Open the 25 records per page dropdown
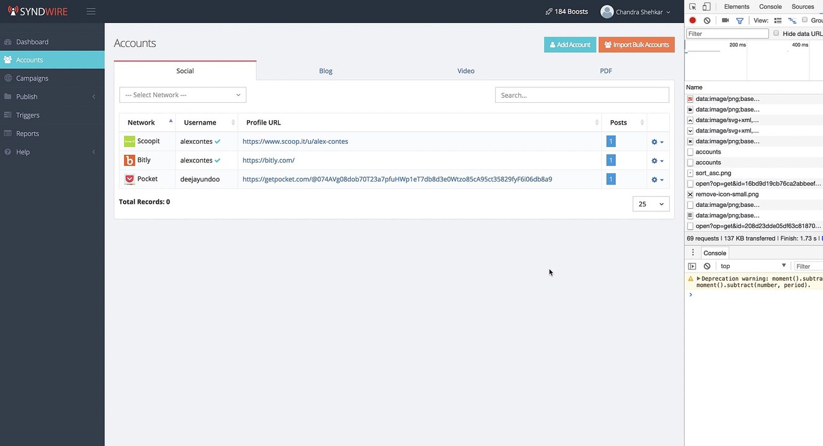The height and width of the screenshot is (446, 823). click(x=651, y=204)
